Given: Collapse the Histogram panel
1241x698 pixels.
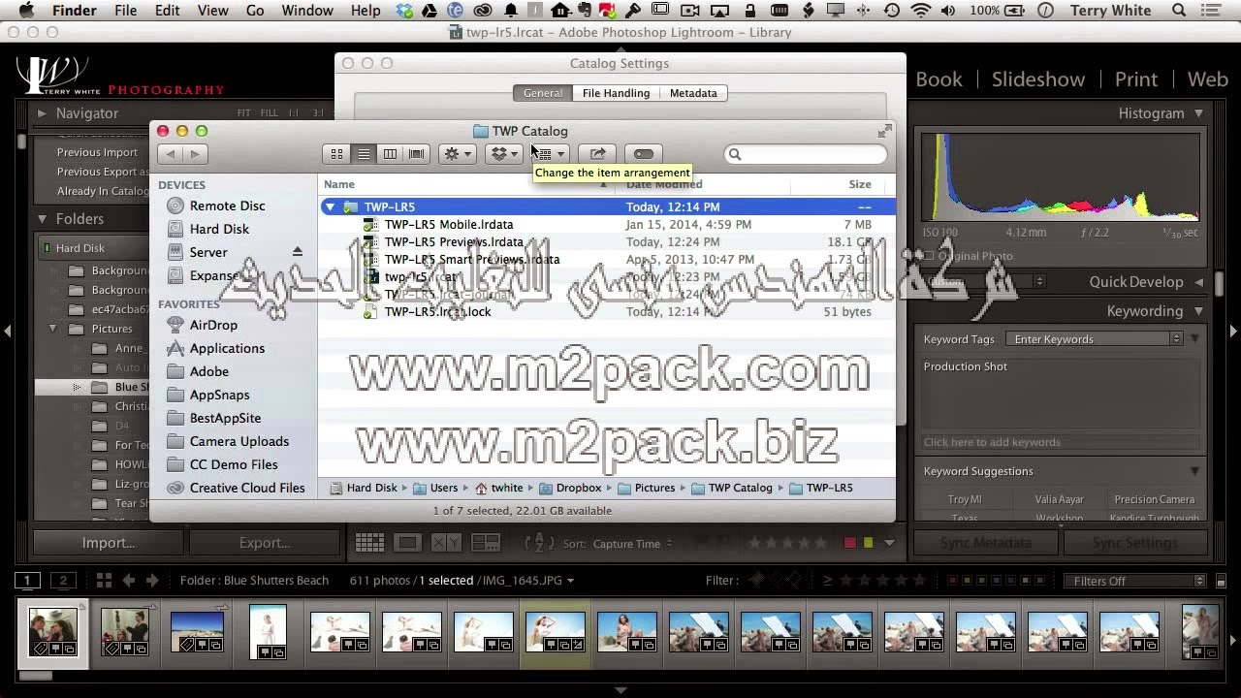Looking at the screenshot, I should [1199, 113].
